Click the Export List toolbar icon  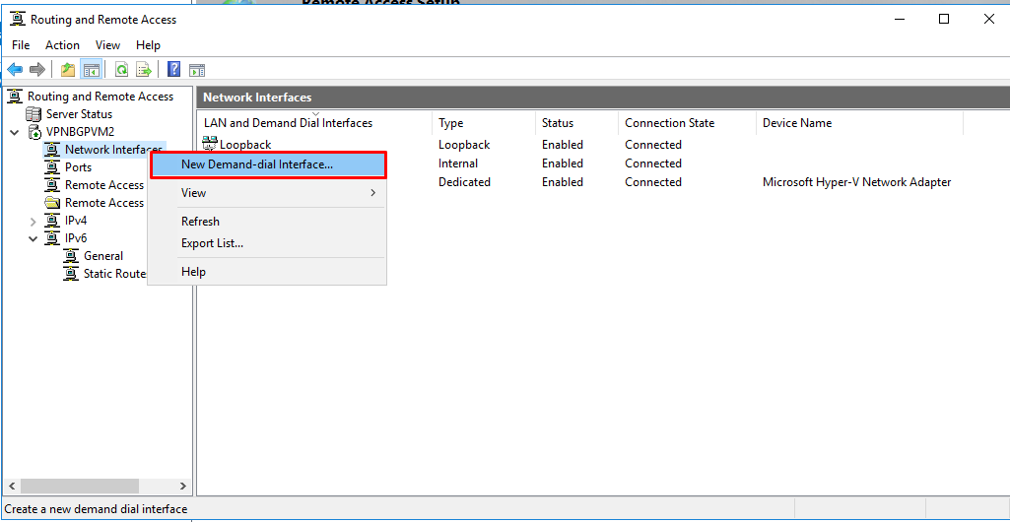pyautogui.click(x=144, y=69)
